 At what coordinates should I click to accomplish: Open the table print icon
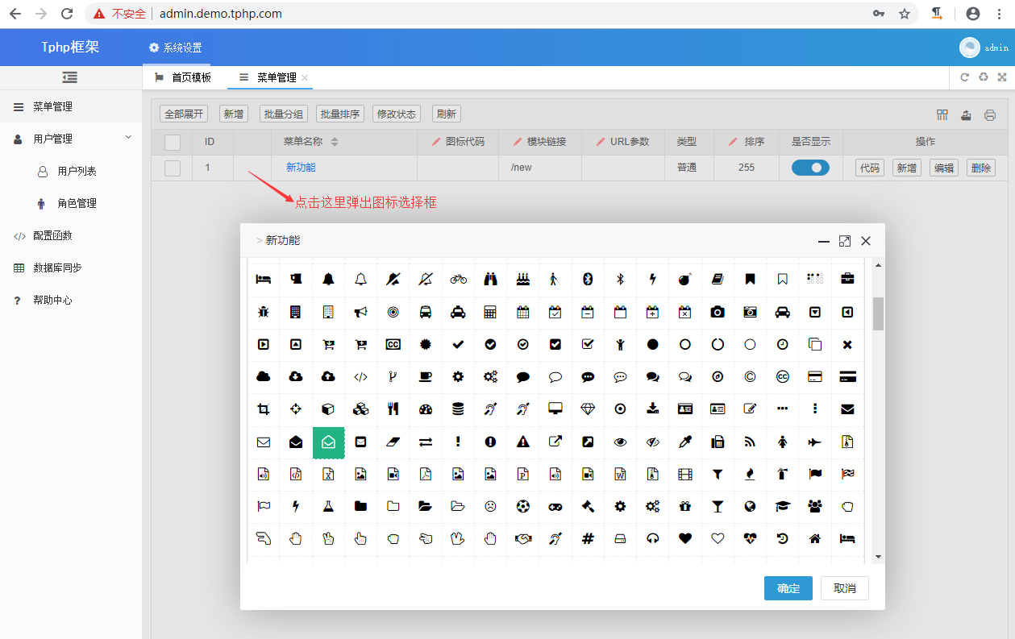tap(990, 115)
